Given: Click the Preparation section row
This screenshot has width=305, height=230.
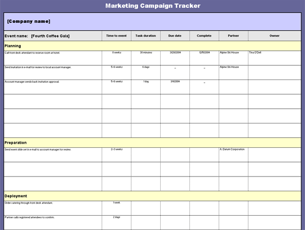Looking at the screenshot, I should 152,143.
